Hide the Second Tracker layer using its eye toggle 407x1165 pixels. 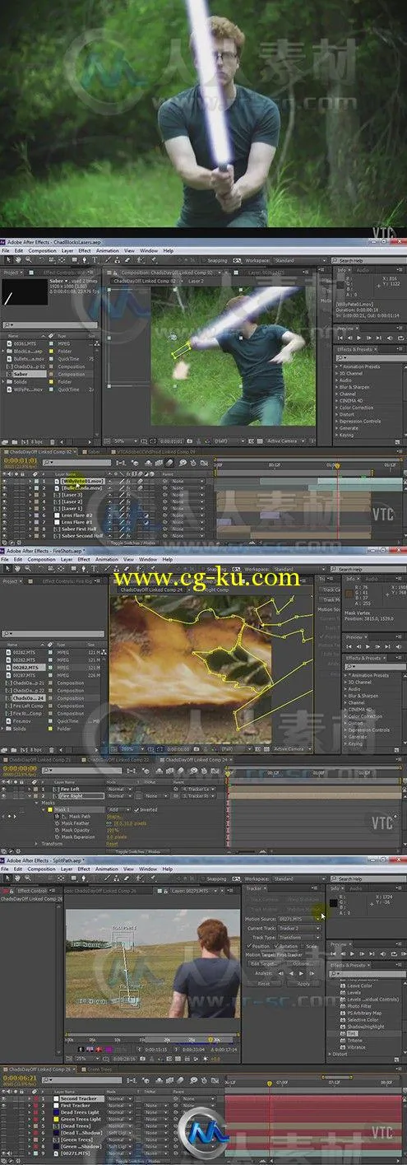tap(3, 1098)
